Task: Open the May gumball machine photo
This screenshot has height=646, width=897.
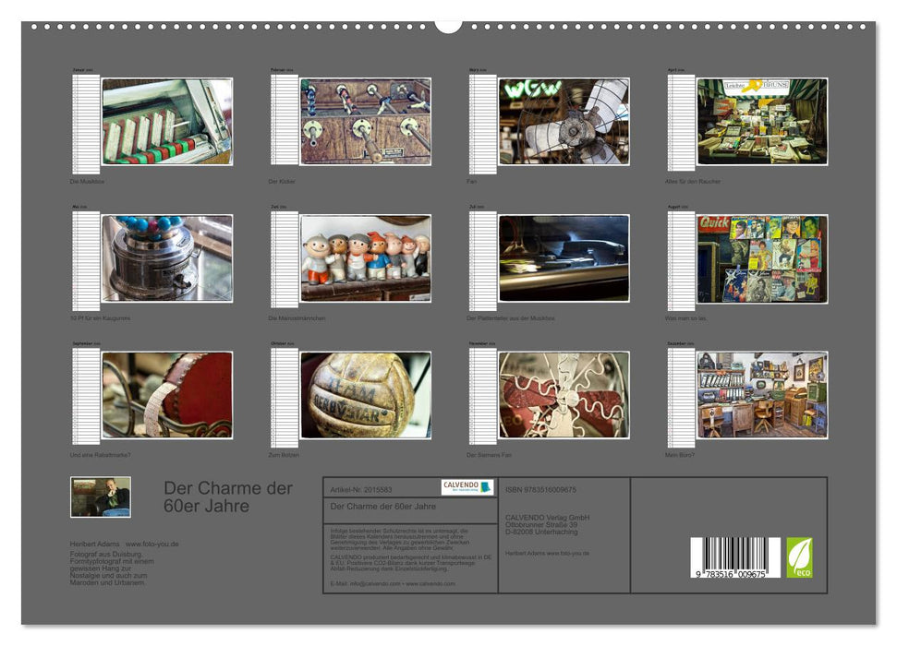Action: click(x=167, y=258)
